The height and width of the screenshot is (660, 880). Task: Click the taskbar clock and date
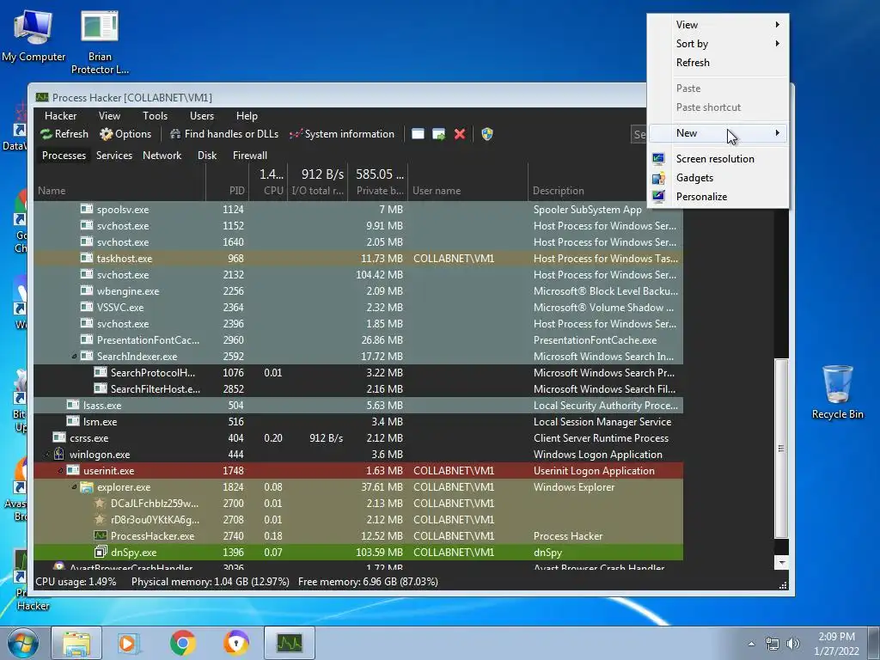point(836,644)
